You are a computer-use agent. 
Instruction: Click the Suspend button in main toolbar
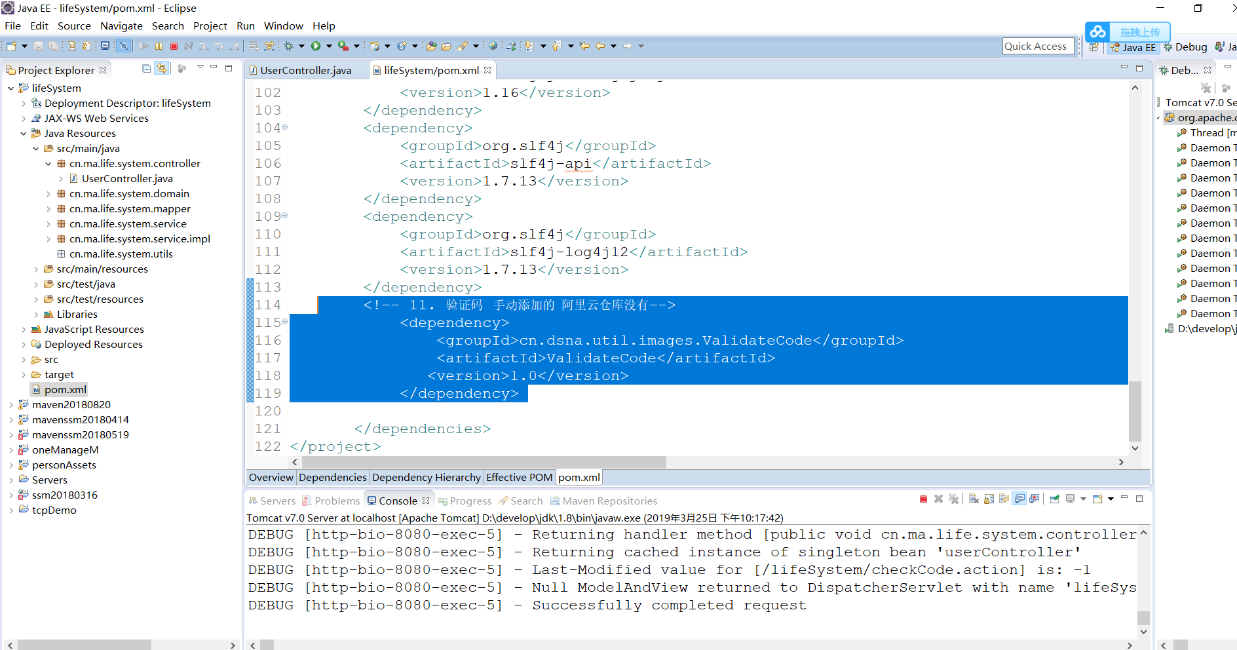tap(159, 46)
